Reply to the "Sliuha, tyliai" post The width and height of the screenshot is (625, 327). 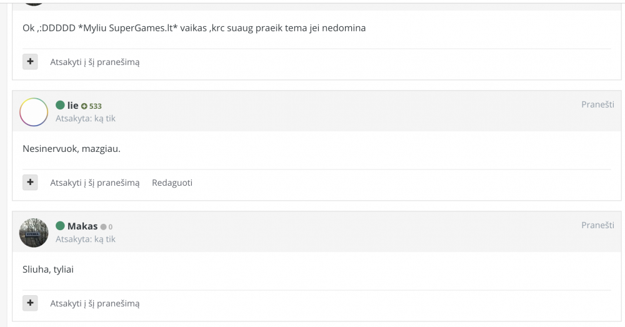(95, 304)
